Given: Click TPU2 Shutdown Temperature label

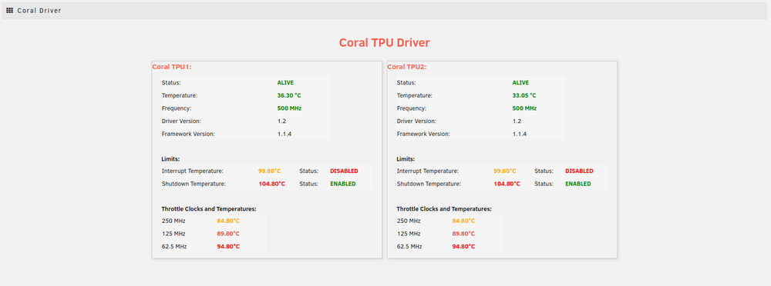Looking at the screenshot, I should pyautogui.click(x=429, y=184).
